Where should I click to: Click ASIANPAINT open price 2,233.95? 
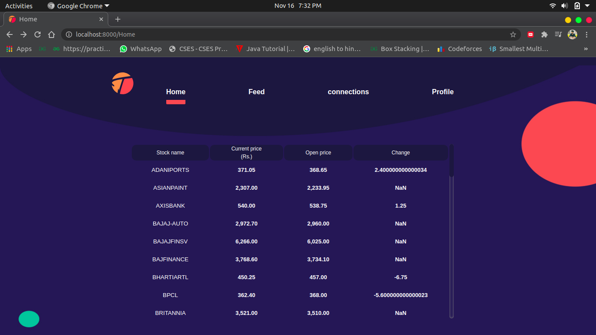318,188
